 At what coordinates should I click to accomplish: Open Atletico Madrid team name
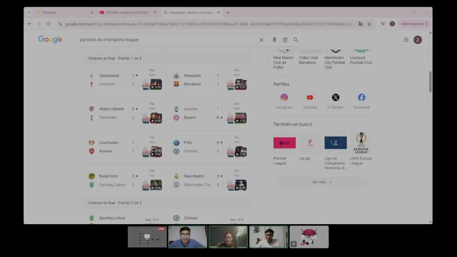pos(111,109)
